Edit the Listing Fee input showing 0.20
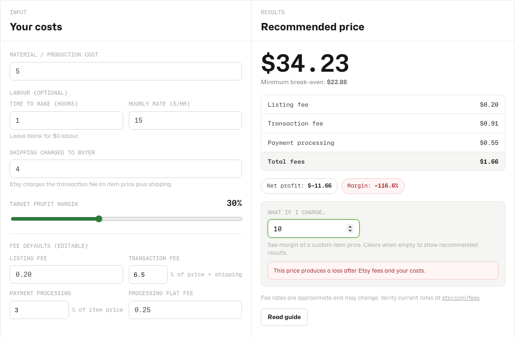The width and height of the screenshot is (515, 337). [x=66, y=274]
